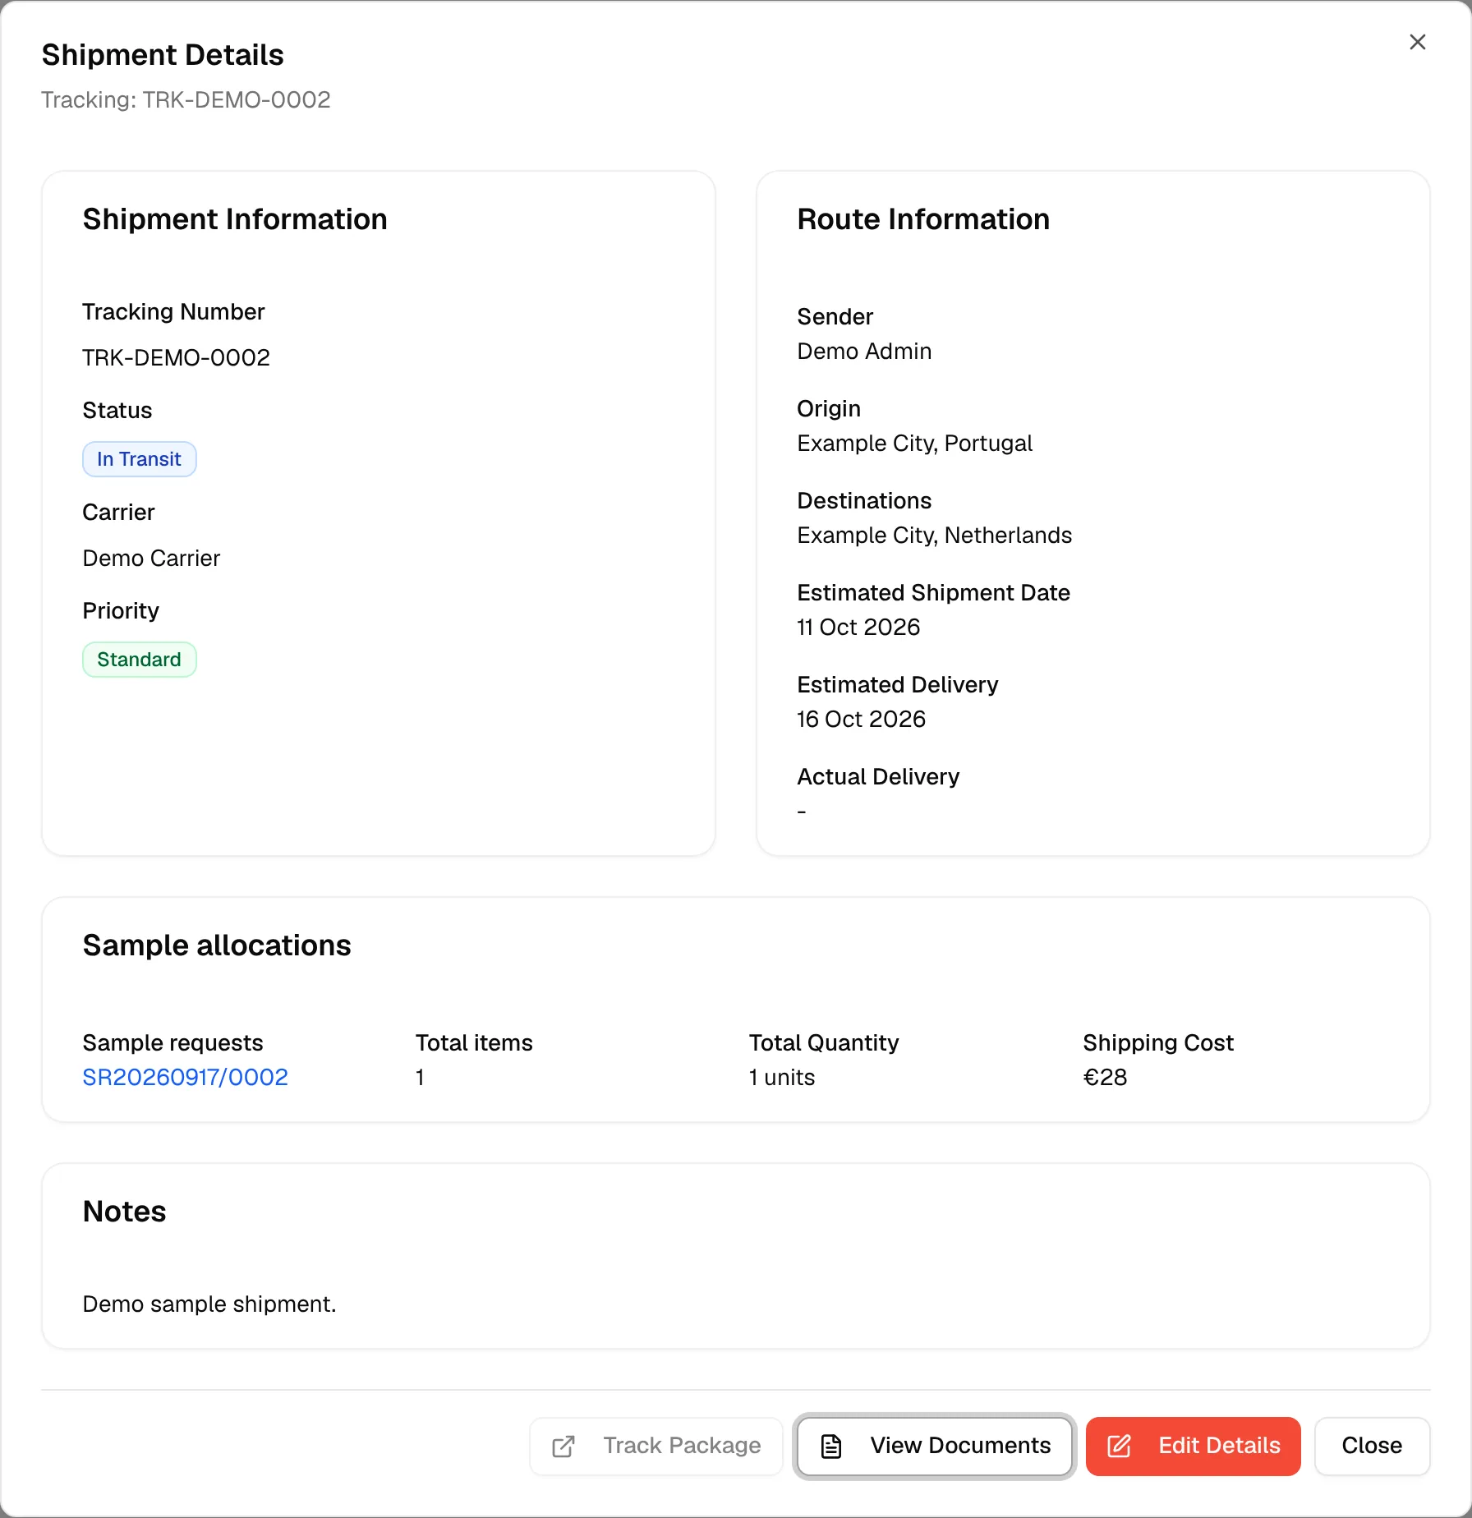Click destination Example City, Netherlands
The height and width of the screenshot is (1518, 1472).
tap(935, 535)
